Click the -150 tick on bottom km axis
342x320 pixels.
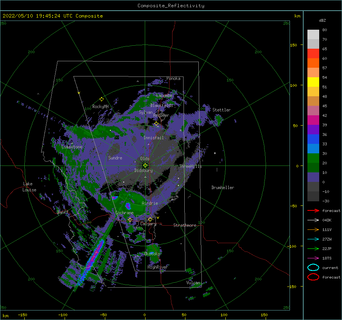[x=22, y=315]
